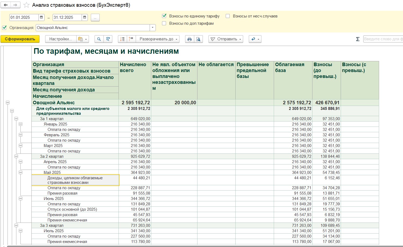This screenshot has height=247, width=403.
Task: Click the search word input field
Action: [x=383, y=39]
